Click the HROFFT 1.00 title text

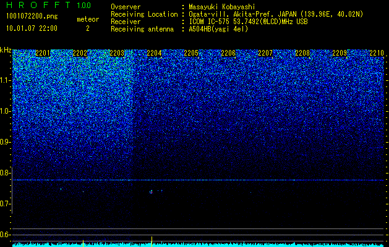(x=48, y=5)
